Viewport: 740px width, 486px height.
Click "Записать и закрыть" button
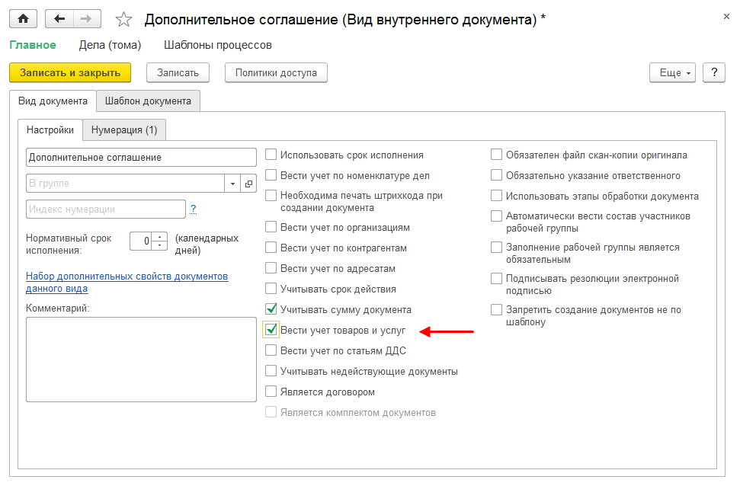pos(70,72)
